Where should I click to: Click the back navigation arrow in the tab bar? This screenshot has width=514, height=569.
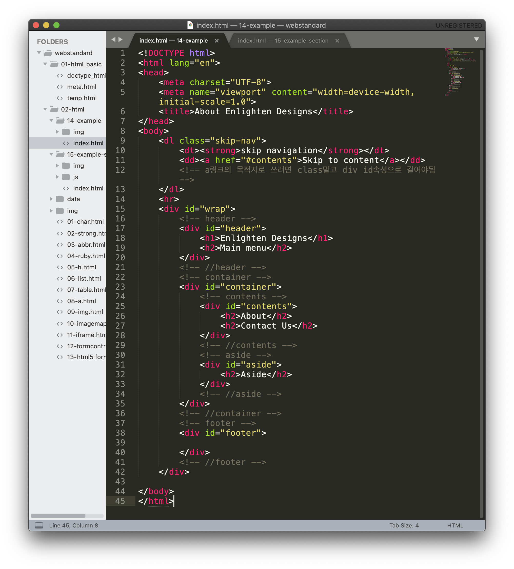pyautogui.click(x=113, y=39)
